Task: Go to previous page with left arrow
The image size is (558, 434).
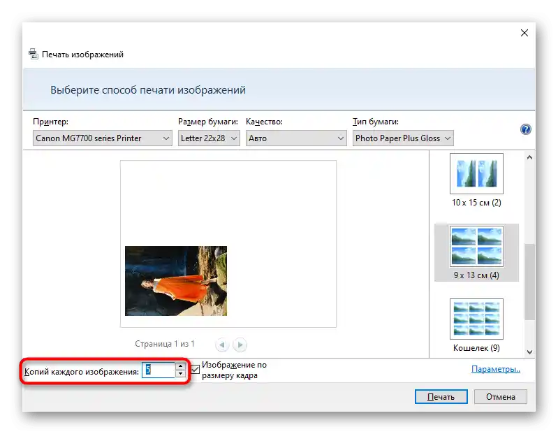Action: (x=222, y=345)
